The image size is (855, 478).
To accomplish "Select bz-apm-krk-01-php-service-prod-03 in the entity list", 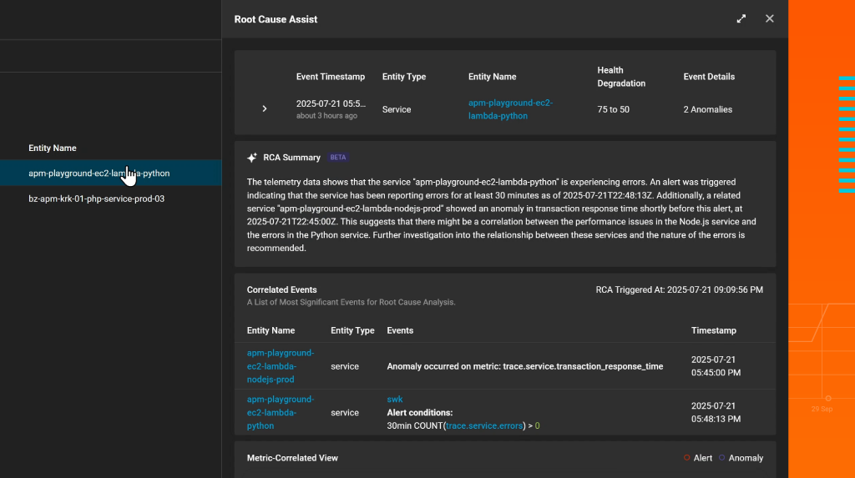I will 96,199.
